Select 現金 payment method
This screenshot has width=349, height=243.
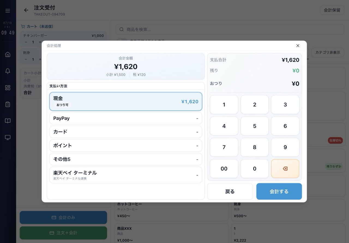coord(126,101)
